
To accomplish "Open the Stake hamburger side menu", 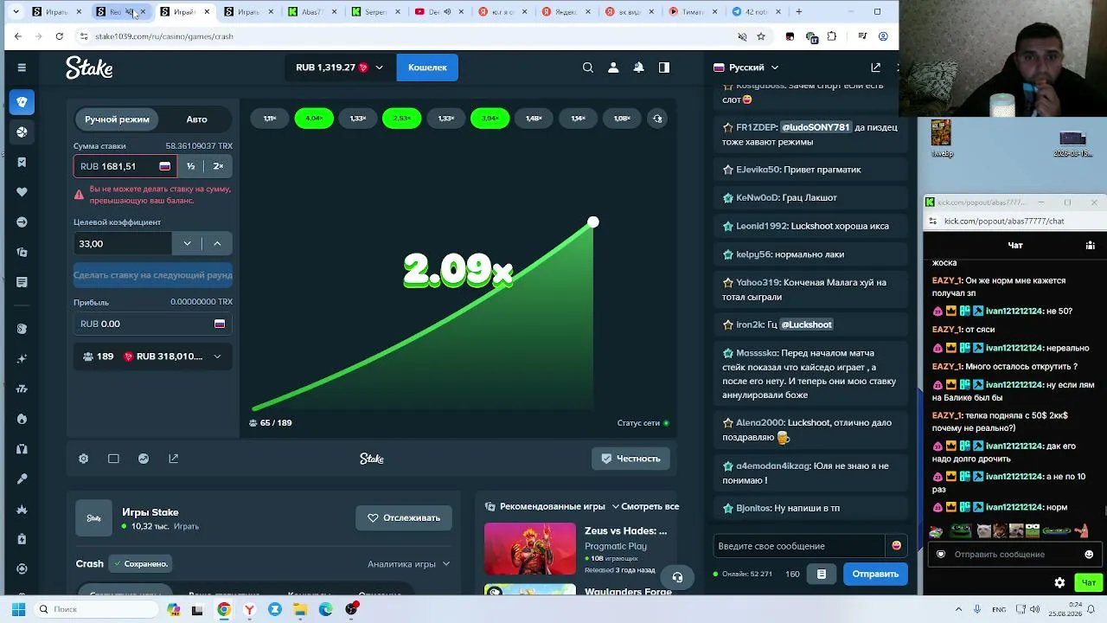I will 22,67.
